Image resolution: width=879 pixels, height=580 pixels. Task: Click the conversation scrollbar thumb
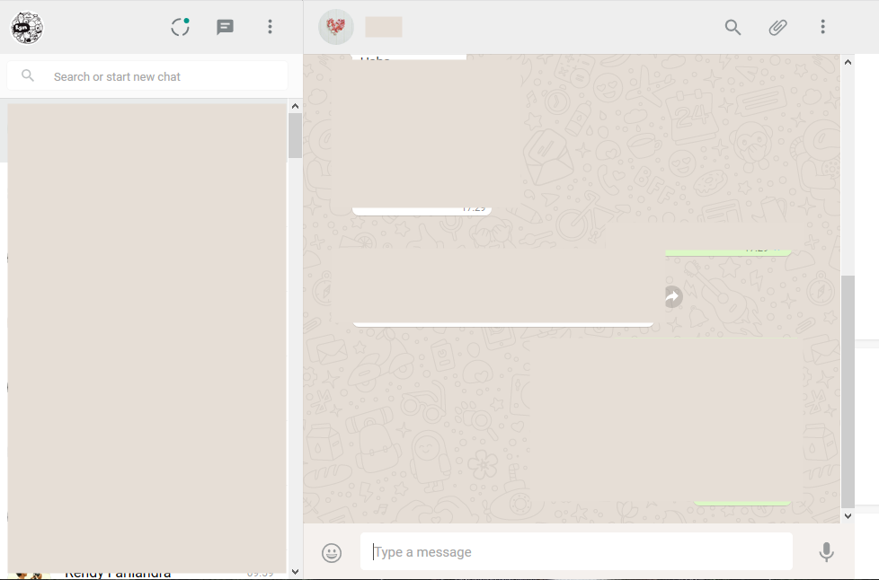click(x=848, y=391)
